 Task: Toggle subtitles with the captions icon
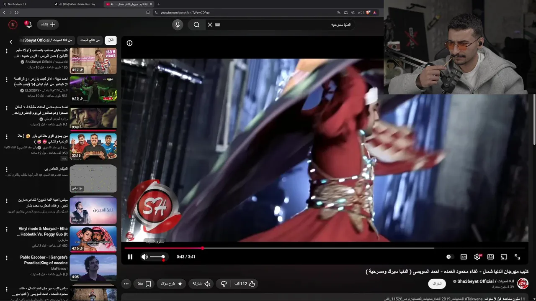click(x=464, y=257)
